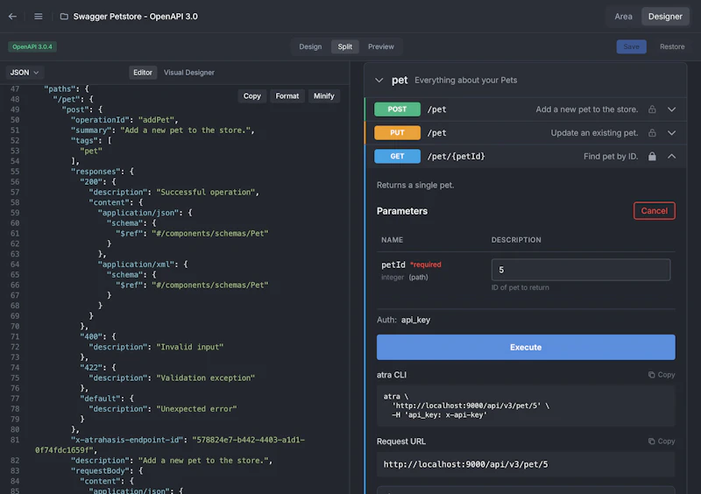Click the /pet/{petId} path text

pyautogui.click(x=456, y=157)
